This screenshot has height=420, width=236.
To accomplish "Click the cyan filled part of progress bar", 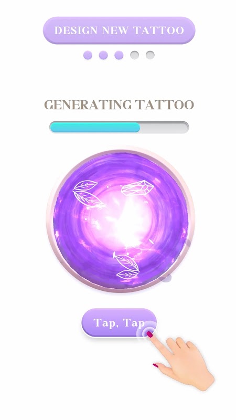I will pyautogui.click(x=95, y=127).
